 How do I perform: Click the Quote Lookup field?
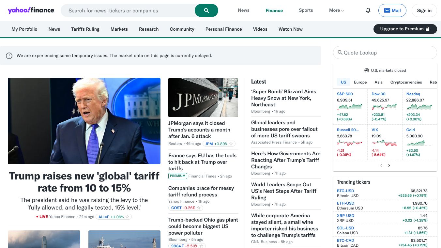[385, 53]
